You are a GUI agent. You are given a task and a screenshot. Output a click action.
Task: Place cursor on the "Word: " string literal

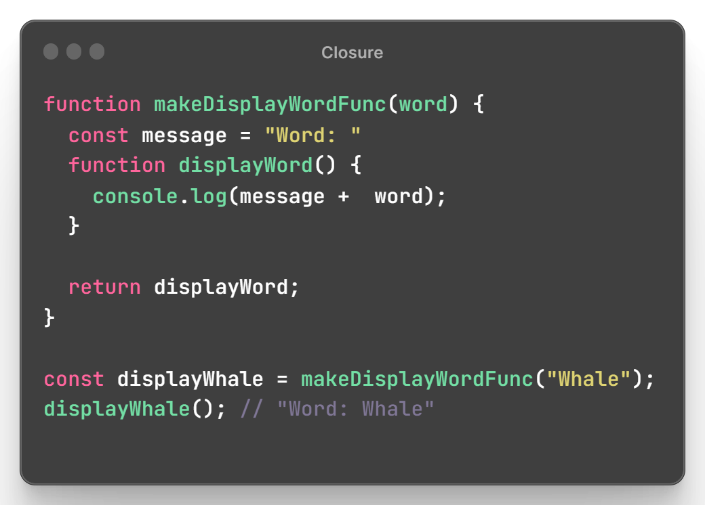(x=313, y=135)
